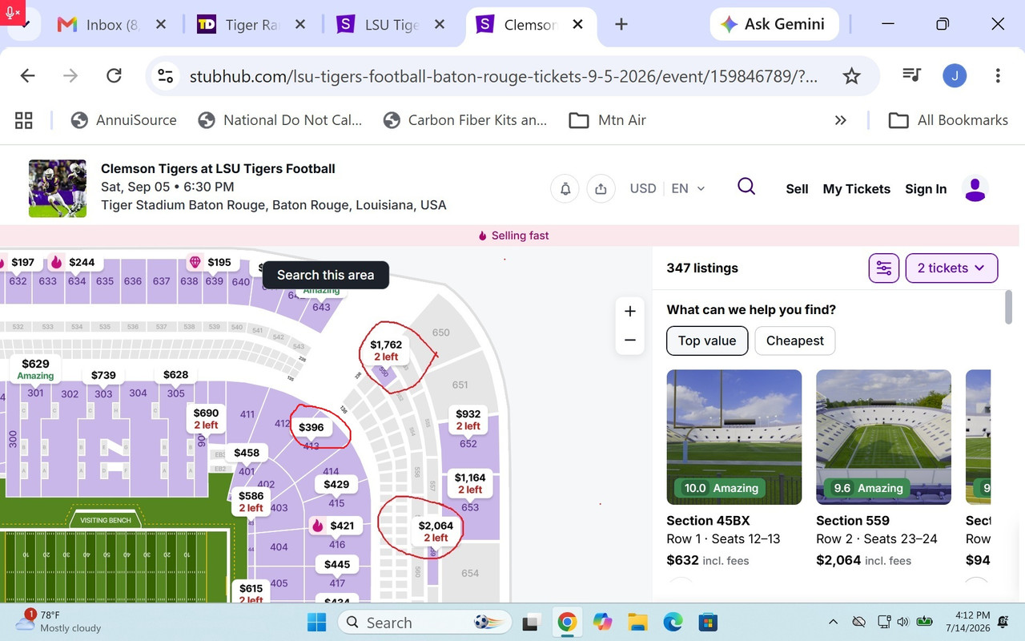The image size is (1025, 641).
Task: Click the Sell link
Action: (x=797, y=189)
